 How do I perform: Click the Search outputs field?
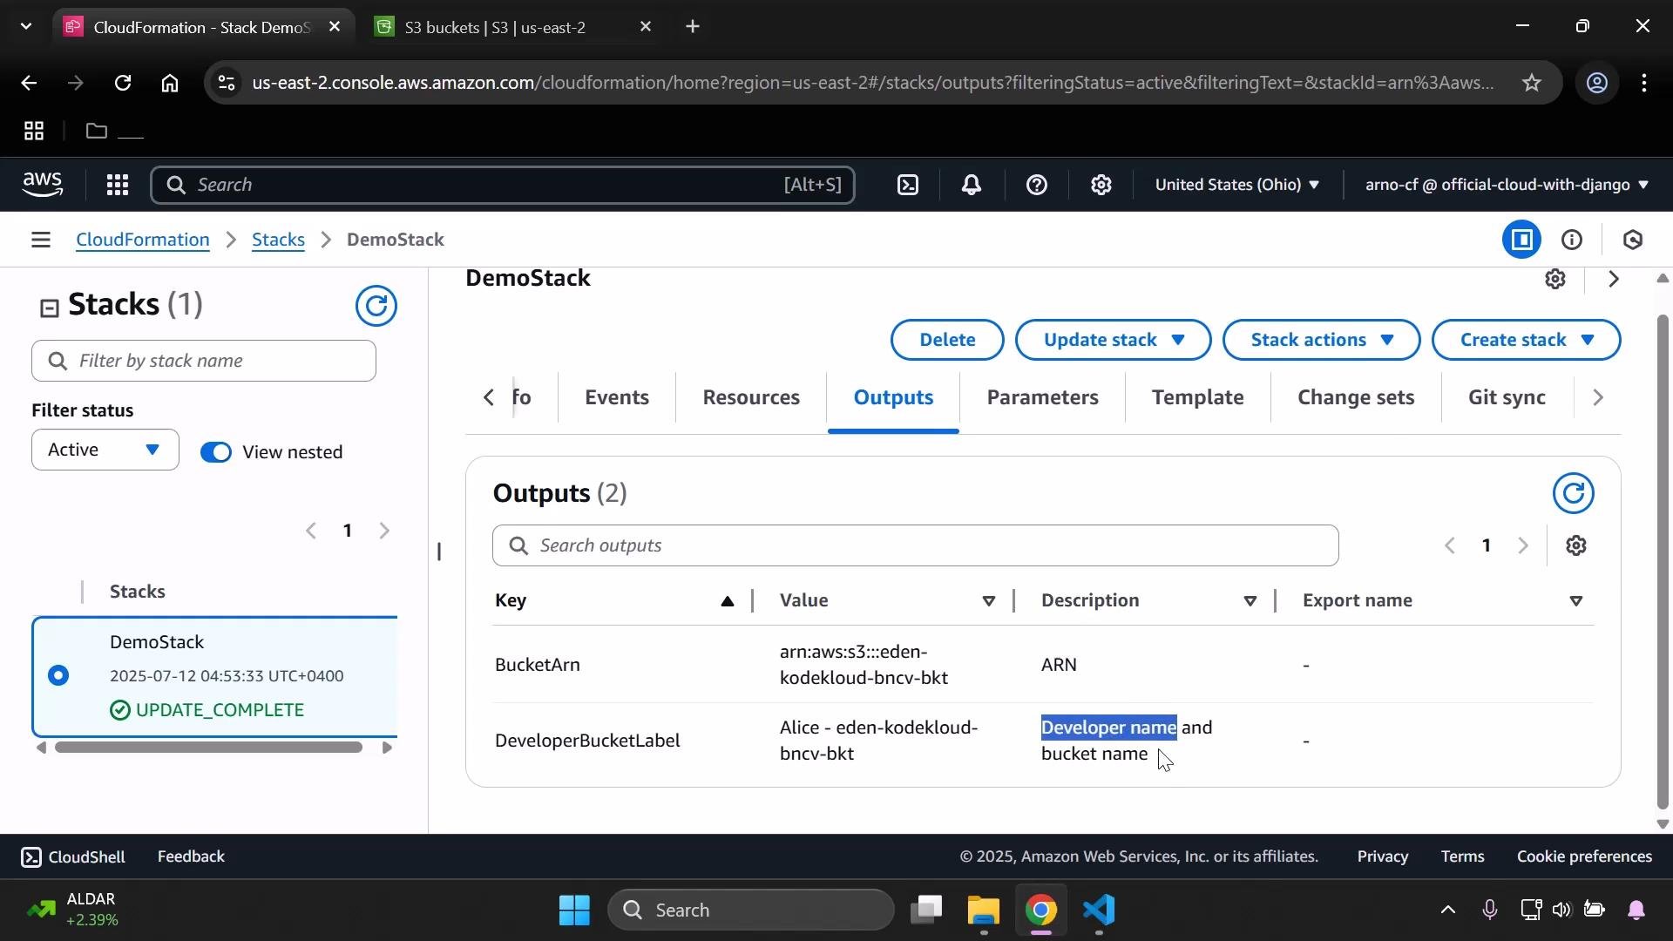[915, 545]
